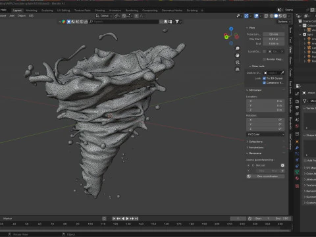Click the pan view hand icon
Viewport: 316px width, 237px height.
click(x=238, y=55)
